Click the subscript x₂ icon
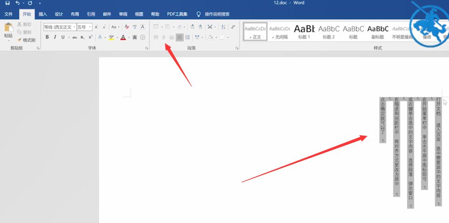 click(x=82, y=37)
